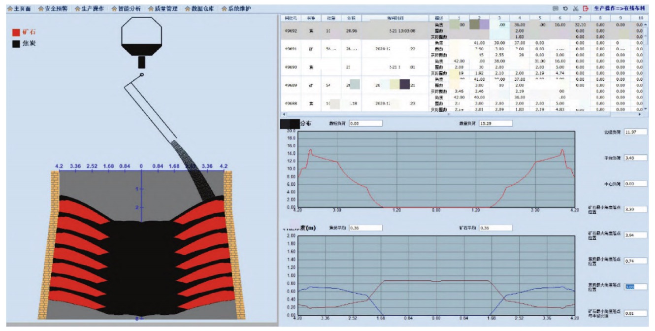This screenshot has height=331, width=655.
Task: Click the exit icon in top-right toolbar
Action: [x=586, y=8]
